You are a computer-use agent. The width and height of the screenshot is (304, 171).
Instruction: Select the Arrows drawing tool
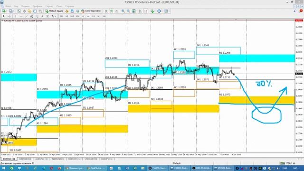(53, 16)
